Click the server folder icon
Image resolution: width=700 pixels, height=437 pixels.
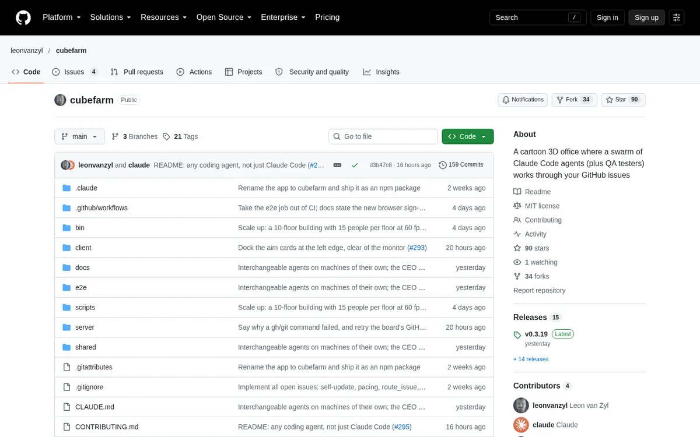(x=66, y=327)
